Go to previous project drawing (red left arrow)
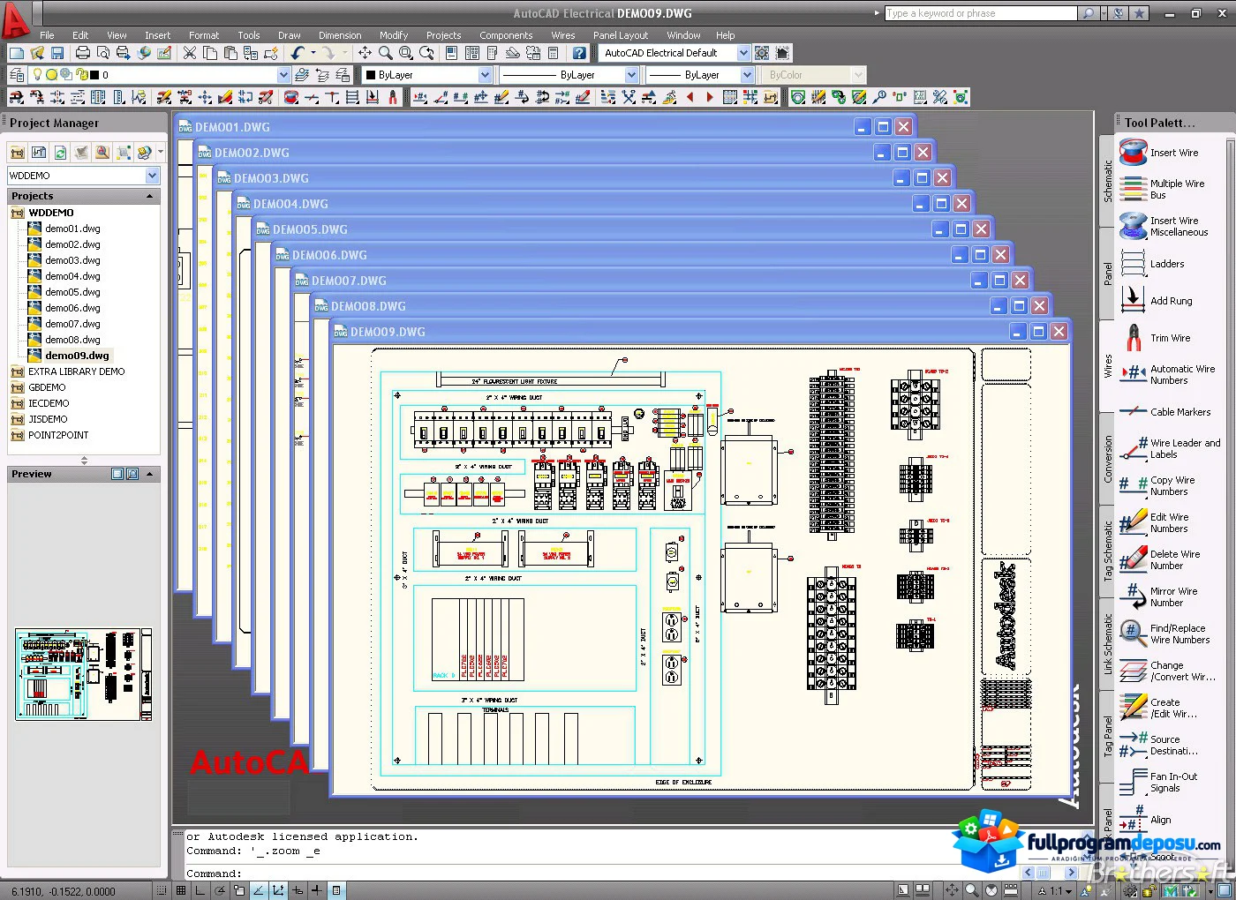The width and height of the screenshot is (1236, 900). (690, 97)
